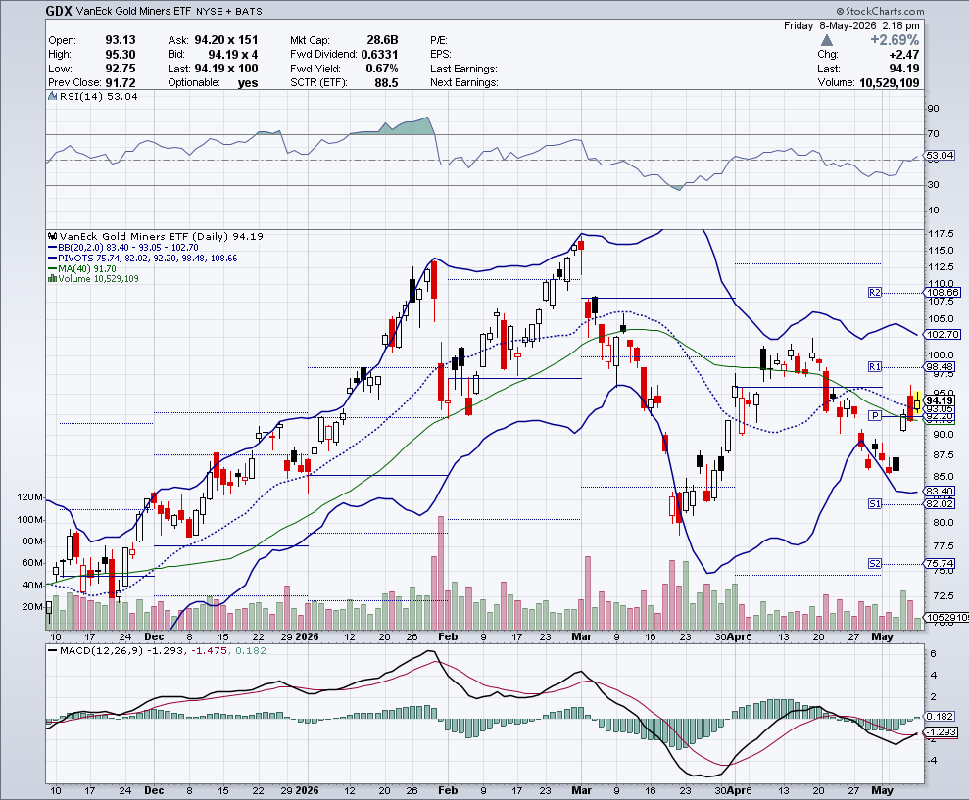Select the S2 pivot marker box
Image resolution: width=969 pixels, height=800 pixels.
click(874, 563)
